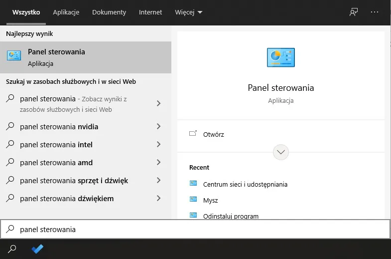Select the Internet tab
The height and width of the screenshot is (259, 391).
tap(150, 12)
